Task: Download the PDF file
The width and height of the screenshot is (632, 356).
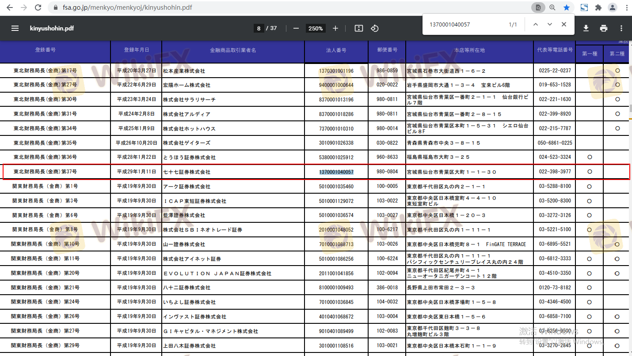Action: [586, 28]
